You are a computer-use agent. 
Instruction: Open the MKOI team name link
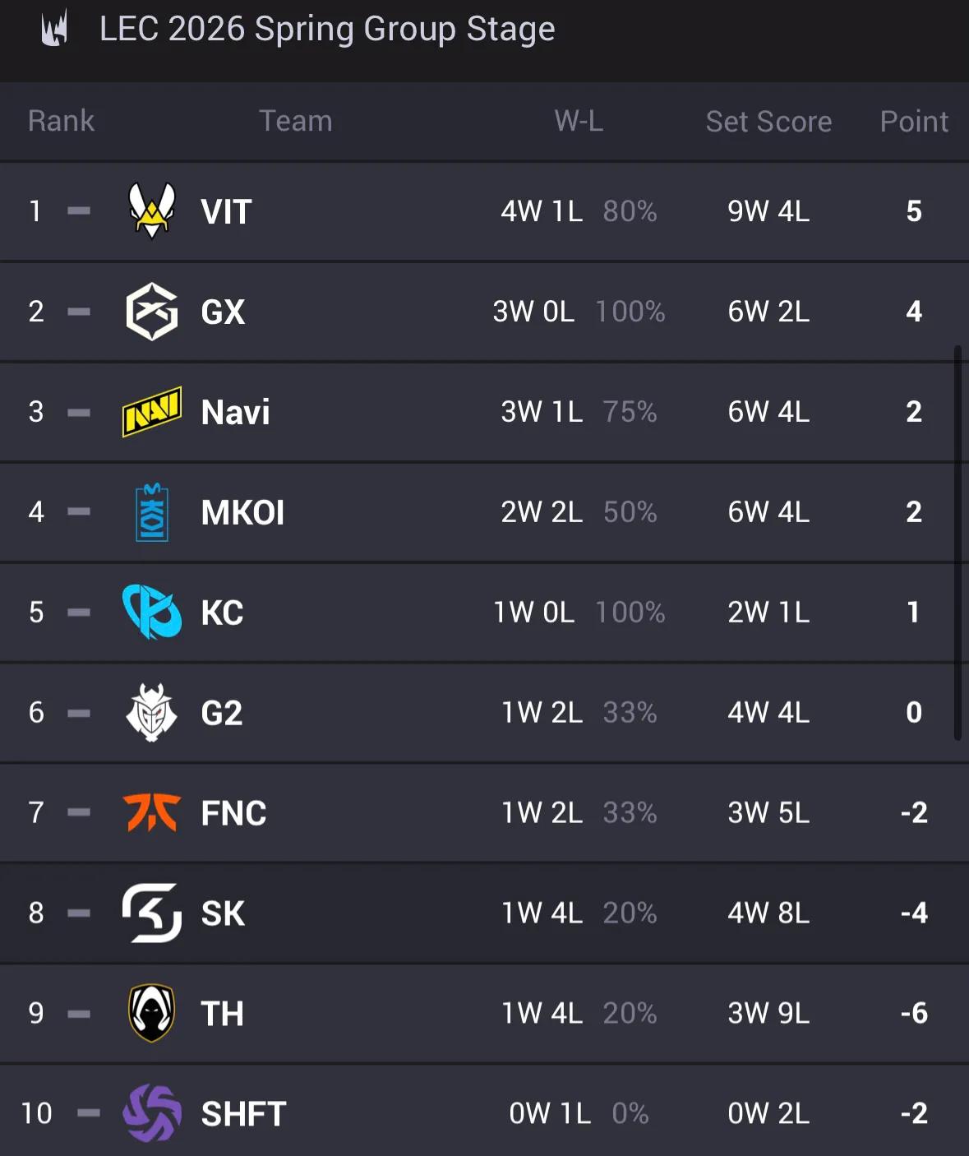tap(242, 513)
